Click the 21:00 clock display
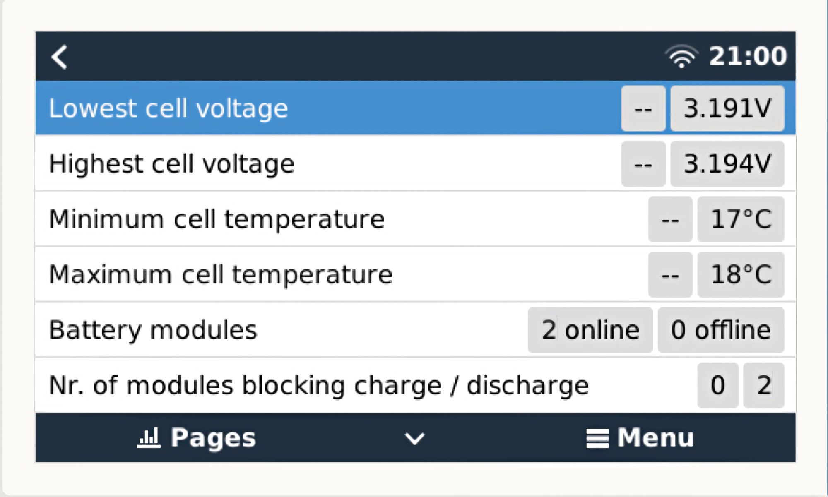The image size is (828, 497). [748, 56]
